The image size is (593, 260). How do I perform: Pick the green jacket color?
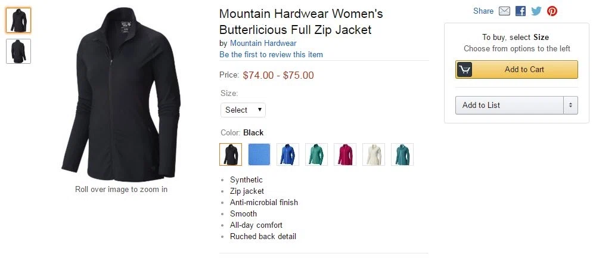tap(316, 154)
